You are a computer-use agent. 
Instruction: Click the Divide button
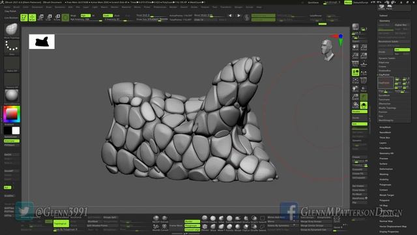[x=386, y=52]
